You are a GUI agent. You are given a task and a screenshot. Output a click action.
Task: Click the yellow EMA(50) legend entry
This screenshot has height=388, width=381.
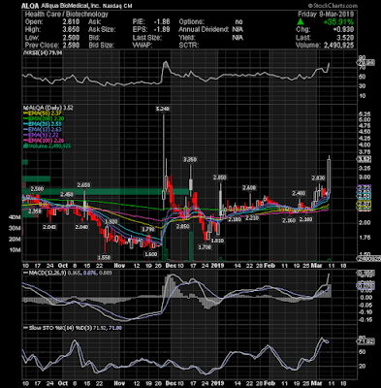[x=42, y=113]
